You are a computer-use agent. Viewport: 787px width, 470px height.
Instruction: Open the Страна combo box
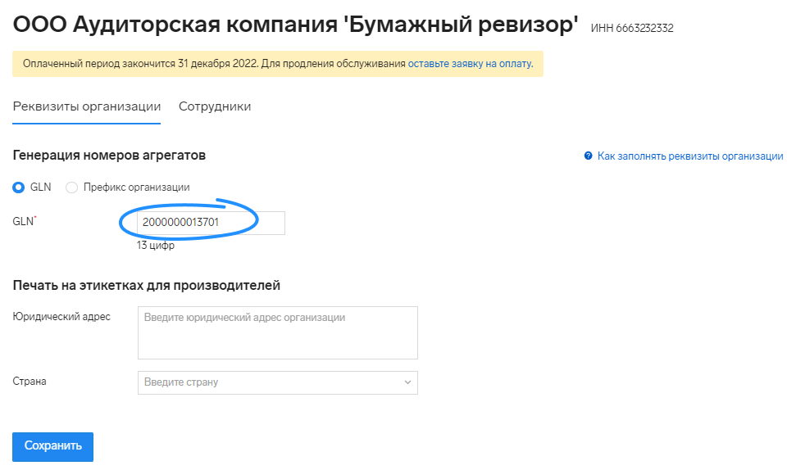[278, 382]
